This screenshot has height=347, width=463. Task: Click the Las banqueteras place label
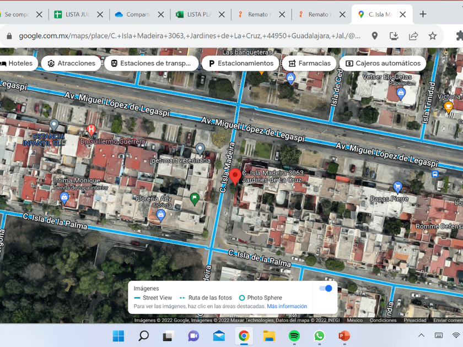(x=247, y=52)
